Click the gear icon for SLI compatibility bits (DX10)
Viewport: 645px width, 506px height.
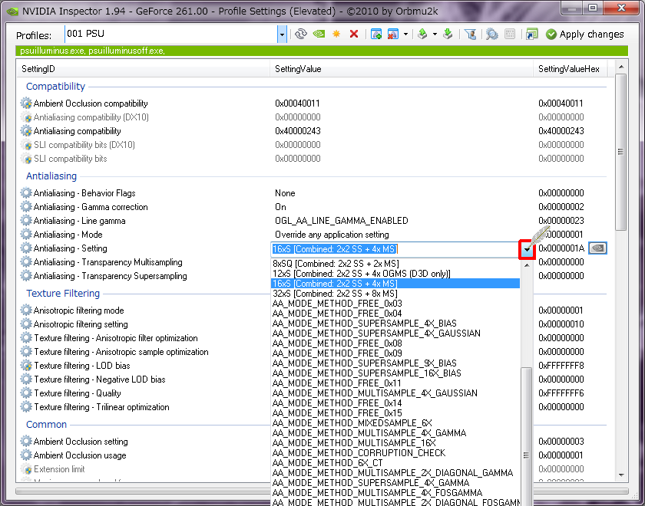pyautogui.click(x=26, y=145)
